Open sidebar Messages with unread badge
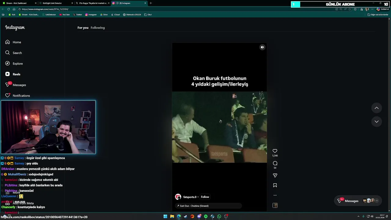This screenshot has height=220, width=391. 16,85
